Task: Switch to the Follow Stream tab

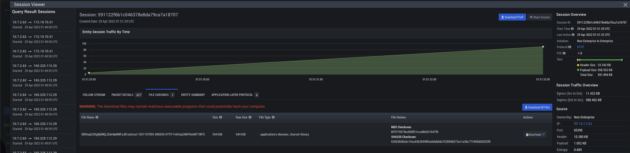Action: (x=94, y=95)
